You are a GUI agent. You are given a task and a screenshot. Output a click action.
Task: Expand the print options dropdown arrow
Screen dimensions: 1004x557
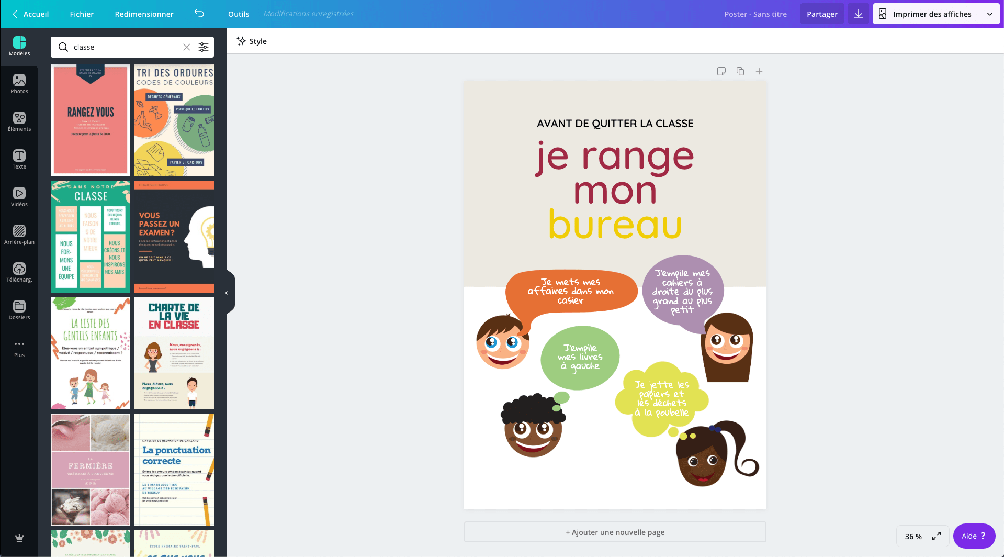point(990,14)
